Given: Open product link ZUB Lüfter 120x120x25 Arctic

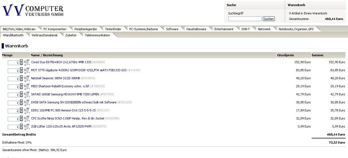Looking at the screenshot, I should point(61,126).
